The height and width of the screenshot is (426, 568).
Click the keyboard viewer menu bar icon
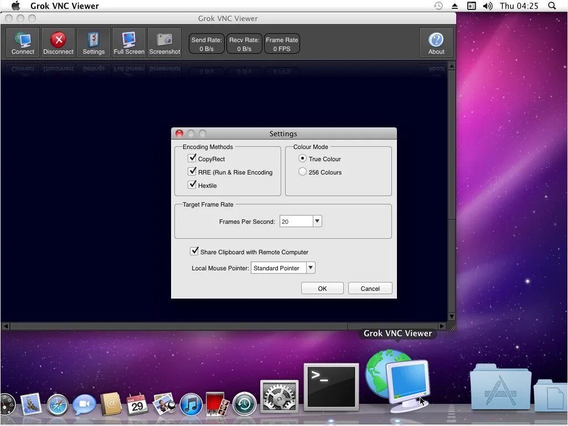(x=471, y=6)
